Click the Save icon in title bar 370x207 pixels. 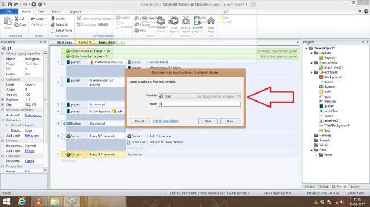click(10, 4)
